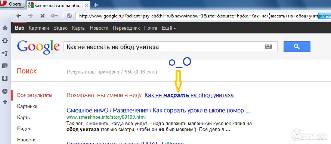Open Картинки in the Google top bar
The height and width of the screenshot is (144, 331).
[38, 28]
